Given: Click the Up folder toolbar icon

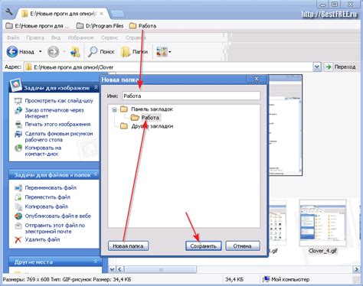Looking at the screenshot, I should pyautogui.click(x=75, y=52).
